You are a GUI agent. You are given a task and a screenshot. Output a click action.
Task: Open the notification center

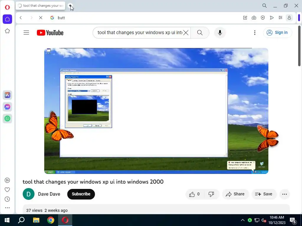293,220
